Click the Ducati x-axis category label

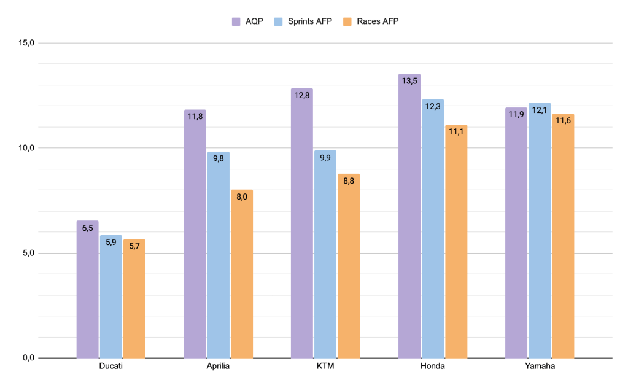pyautogui.click(x=111, y=367)
